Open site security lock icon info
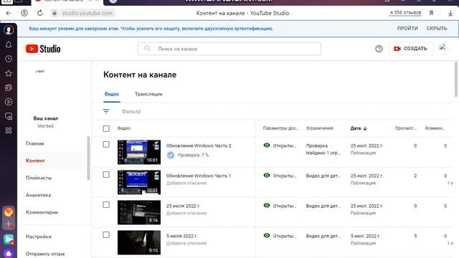 point(55,13)
